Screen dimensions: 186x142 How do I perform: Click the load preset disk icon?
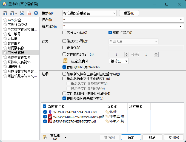tap(12, 13)
